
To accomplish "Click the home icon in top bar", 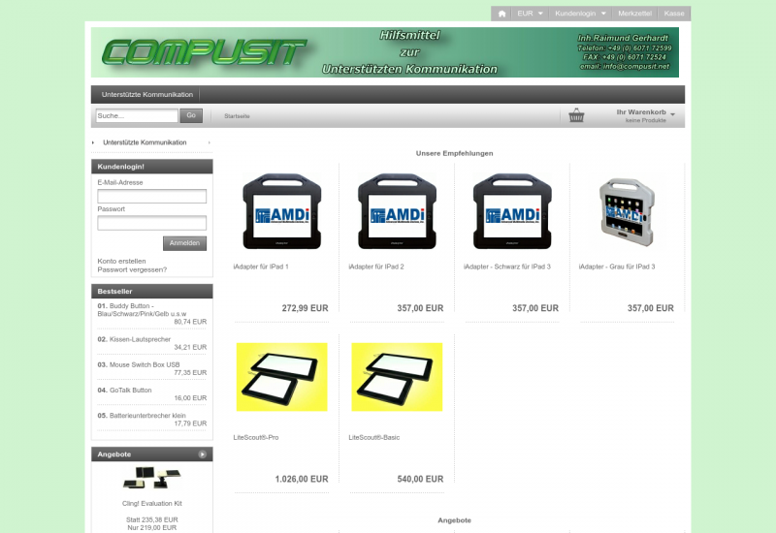I will [502, 14].
